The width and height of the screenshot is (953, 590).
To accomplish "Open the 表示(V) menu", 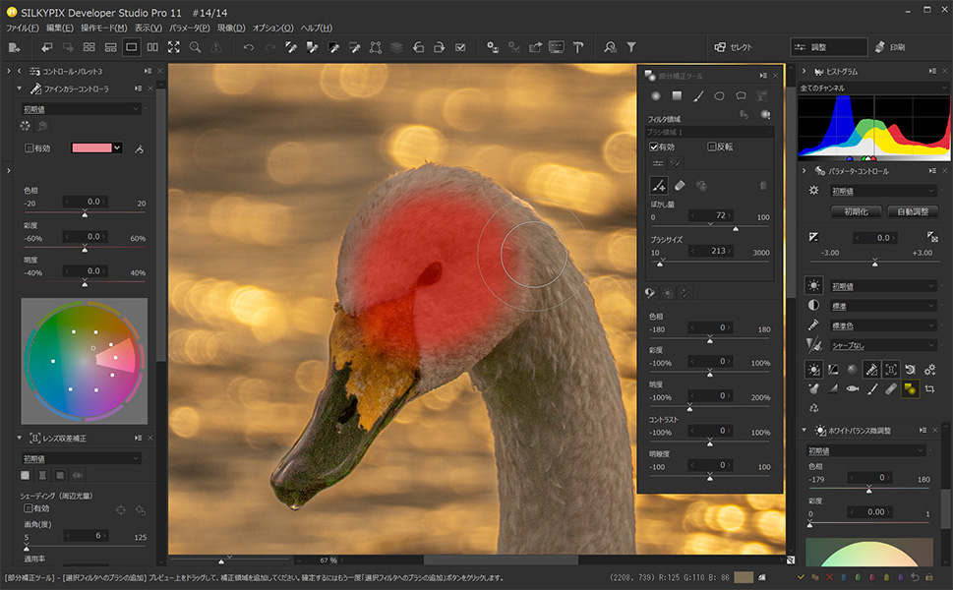I will 149,28.
